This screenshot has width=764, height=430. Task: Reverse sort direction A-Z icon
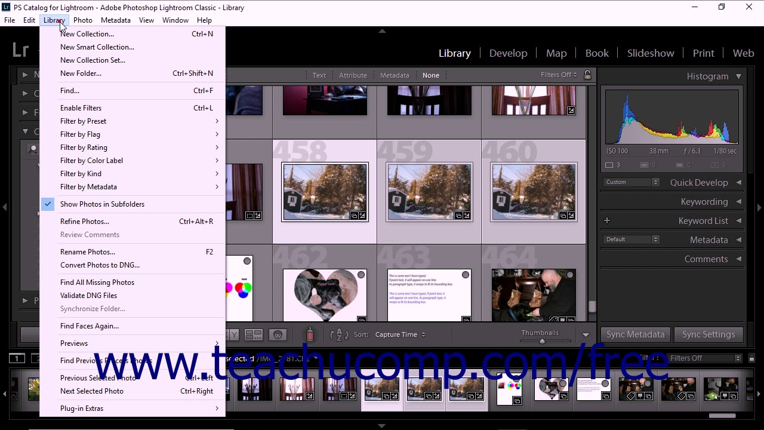click(x=339, y=334)
